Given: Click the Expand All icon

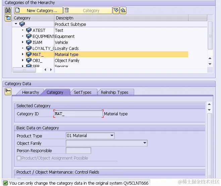Looking at the screenshot, I should (x=116, y=10).
